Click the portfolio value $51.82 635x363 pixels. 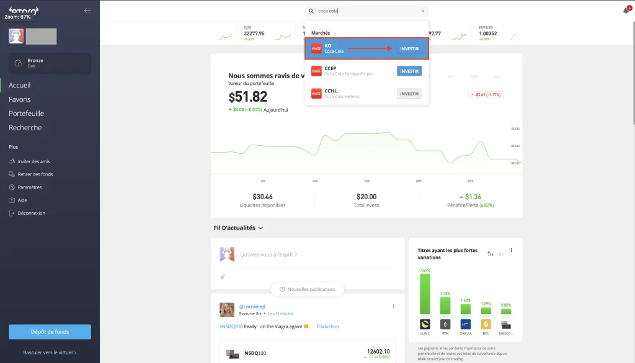pos(248,97)
